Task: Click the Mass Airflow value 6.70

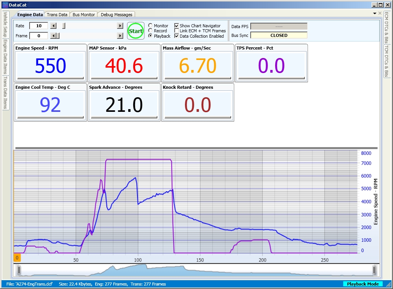Action: coord(198,65)
